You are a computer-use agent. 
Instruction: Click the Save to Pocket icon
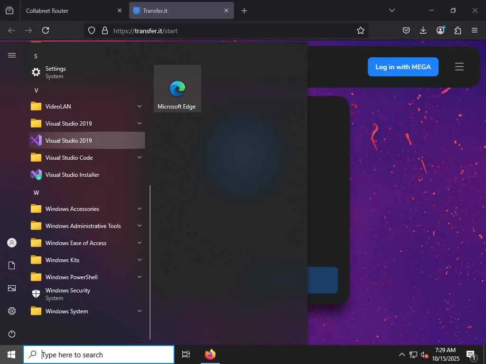[406, 30]
